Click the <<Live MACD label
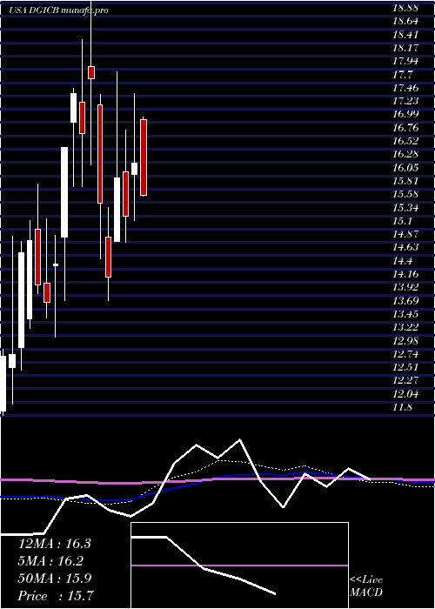 366,586
